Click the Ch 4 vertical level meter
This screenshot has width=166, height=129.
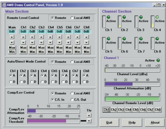(x=153, y=22)
